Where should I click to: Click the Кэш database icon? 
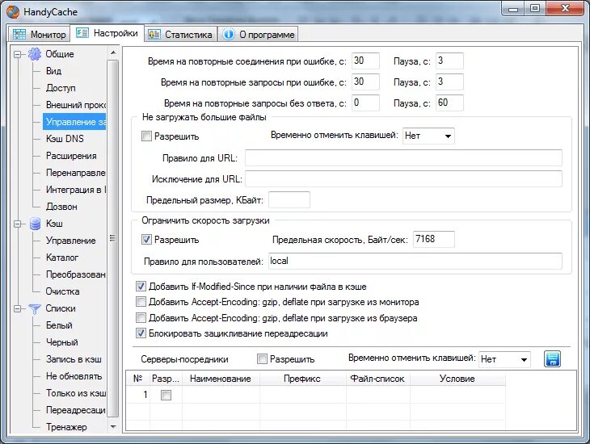point(35,224)
